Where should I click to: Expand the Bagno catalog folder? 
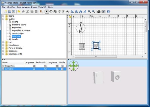3,16
